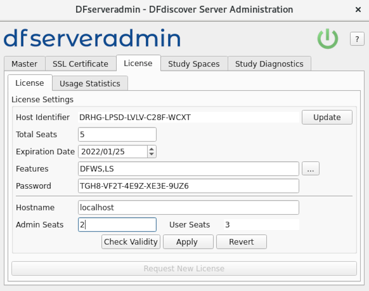The width and height of the screenshot is (369, 291).
Task: Apply the license settings
Action: click(188, 241)
